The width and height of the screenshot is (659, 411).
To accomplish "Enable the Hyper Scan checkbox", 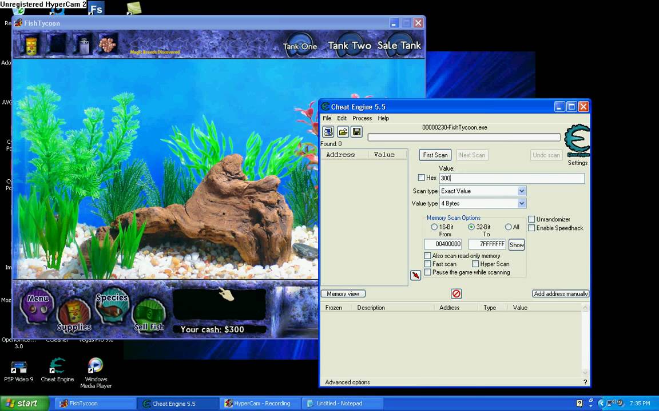I will [x=475, y=264].
